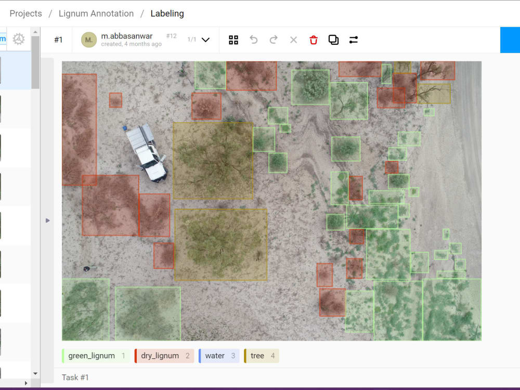The width and height of the screenshot is (520, 390).
Task: Open Lignum Annotation breadcrumb link
Action: pyautogui.click(x=96, y=14)
